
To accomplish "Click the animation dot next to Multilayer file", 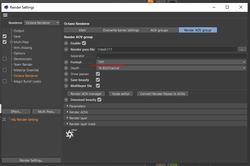I will pyautogui.click(x=66, y=86).
